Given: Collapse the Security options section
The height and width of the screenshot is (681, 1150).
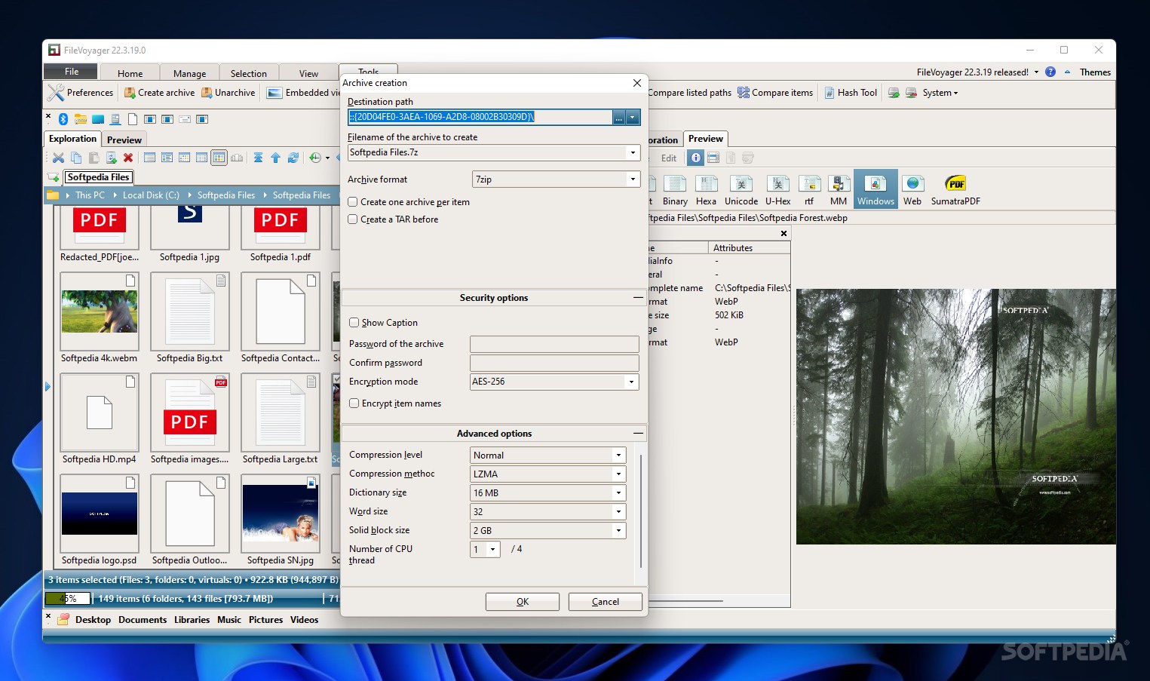Looking at the screenshot, I should coord(638,298).
